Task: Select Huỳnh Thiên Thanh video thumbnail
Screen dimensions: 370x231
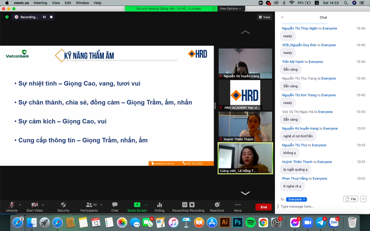Action: pos(245,127)
